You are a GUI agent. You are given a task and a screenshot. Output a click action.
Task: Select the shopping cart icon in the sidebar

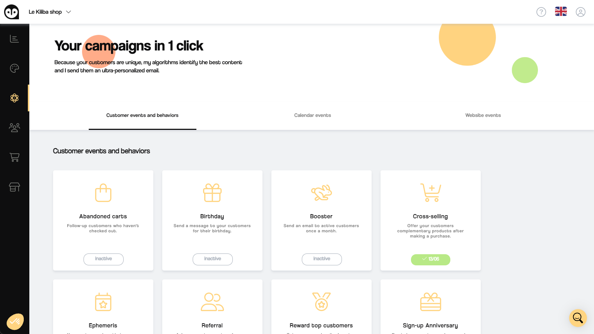(x=14, y=157)
